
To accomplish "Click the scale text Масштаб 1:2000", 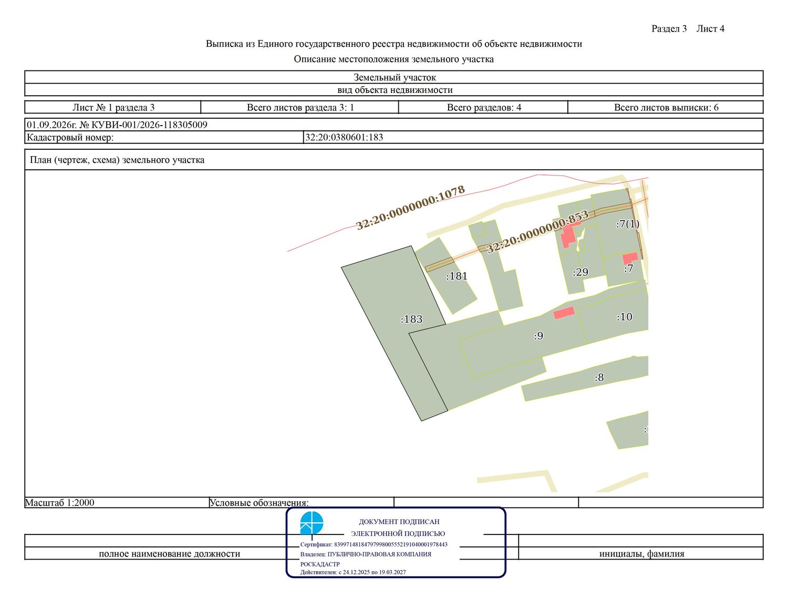I will click(60, 502).
